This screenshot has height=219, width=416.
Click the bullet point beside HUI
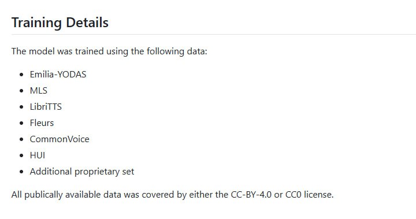(21, 155)
